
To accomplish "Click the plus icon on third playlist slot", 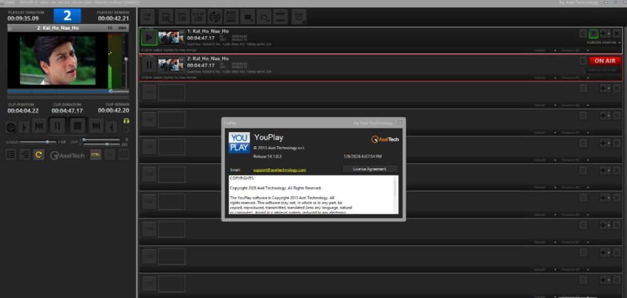I will 603,88.
